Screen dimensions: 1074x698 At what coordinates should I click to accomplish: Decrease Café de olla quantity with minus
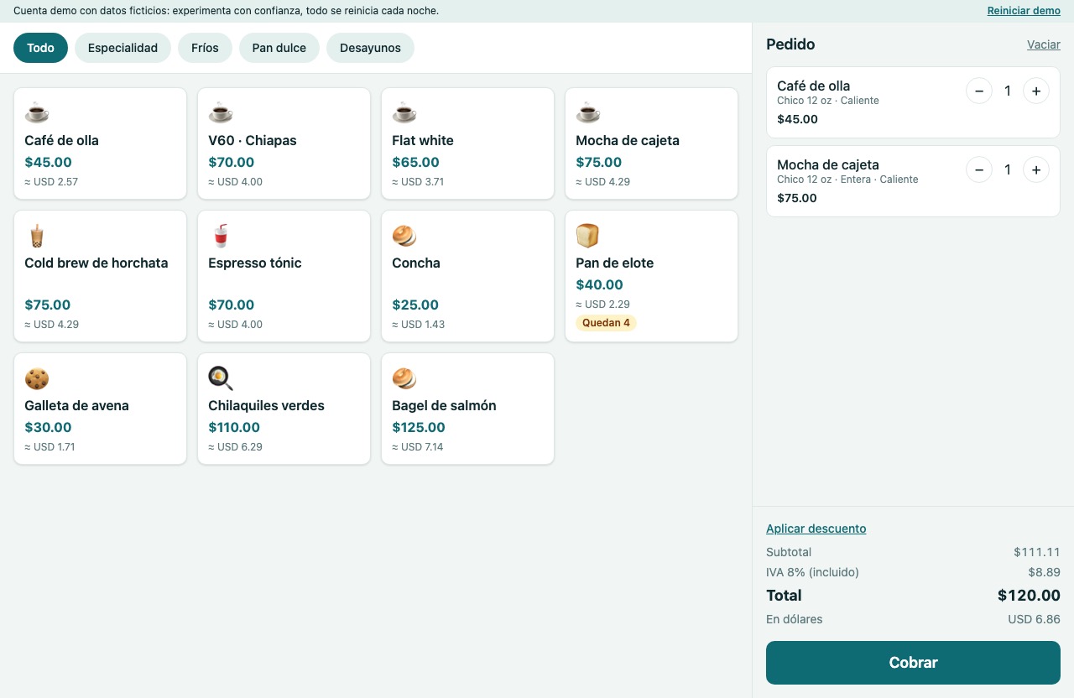979,91
